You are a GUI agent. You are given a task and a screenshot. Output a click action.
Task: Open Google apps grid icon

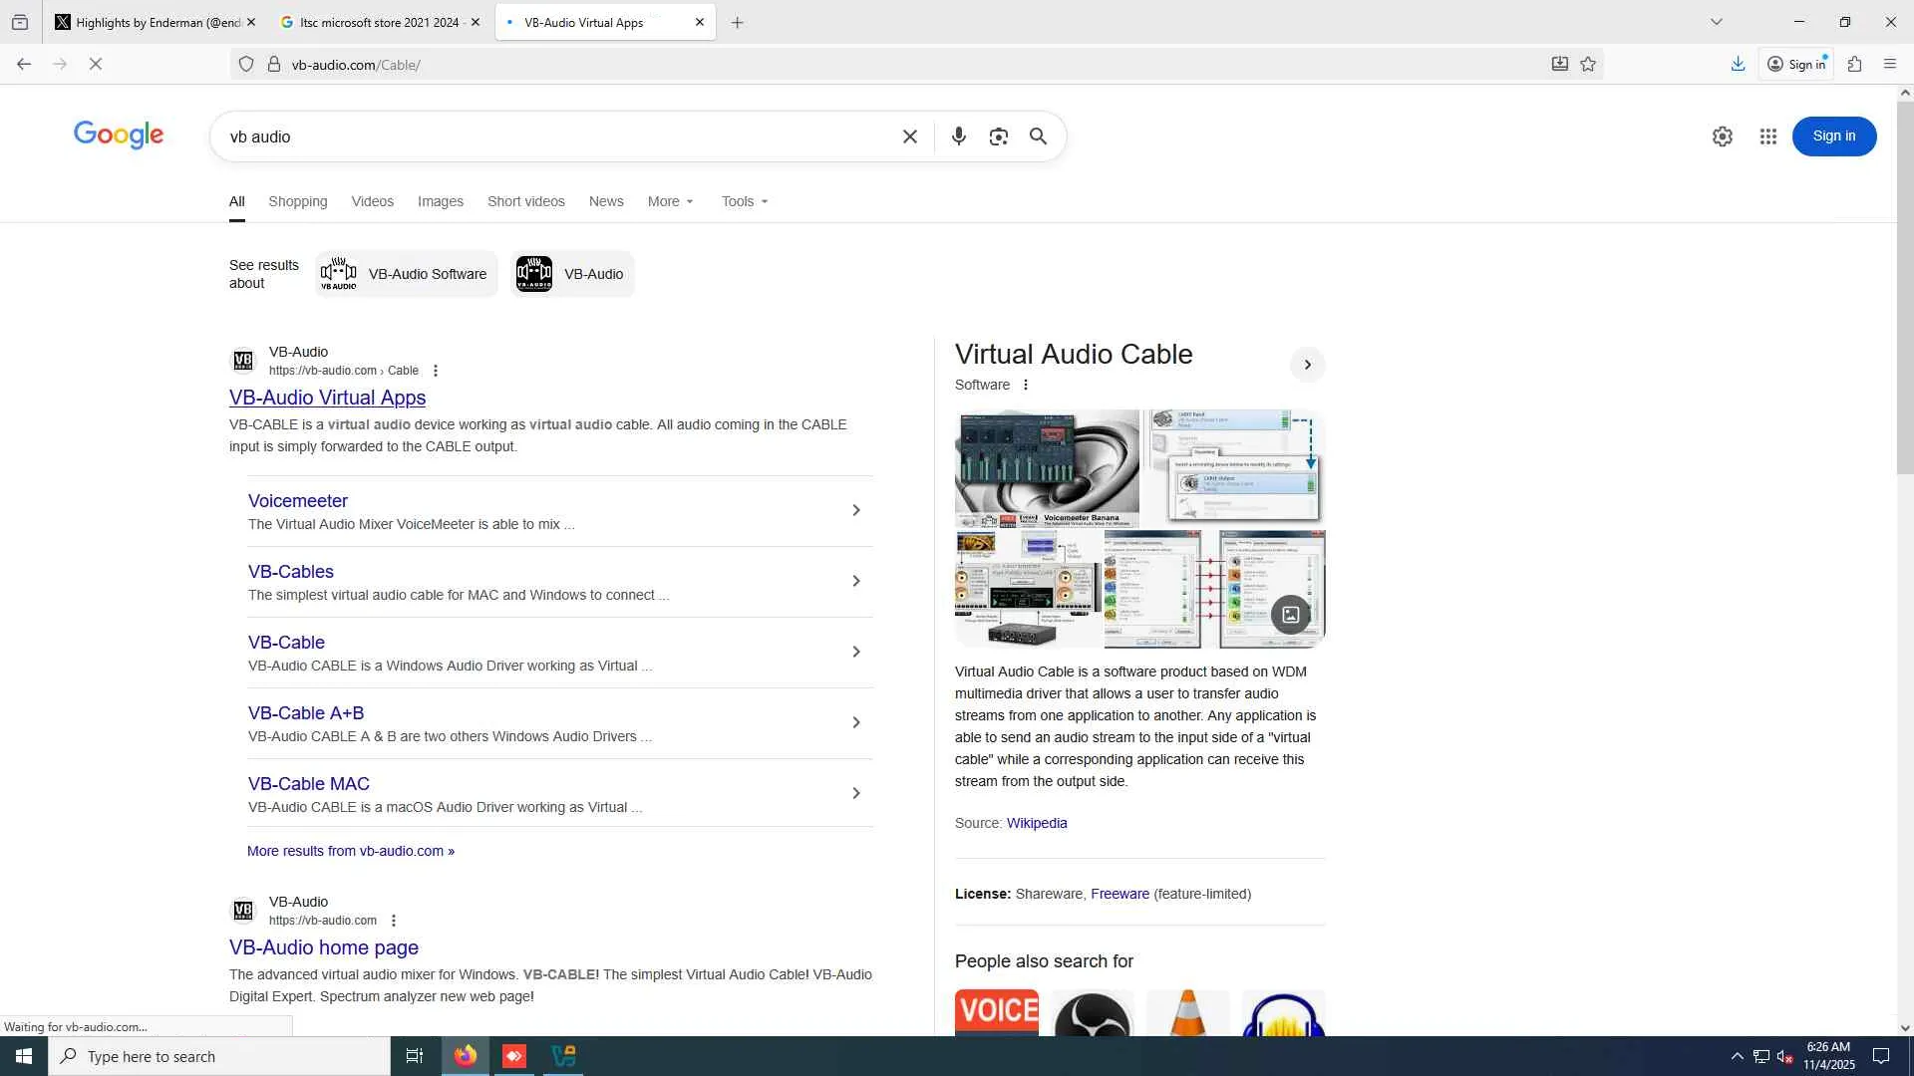[x=1767, y=136]
